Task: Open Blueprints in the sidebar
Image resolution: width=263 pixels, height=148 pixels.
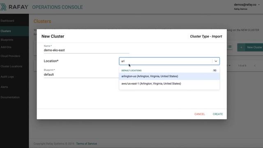Action: pos(7,40)
